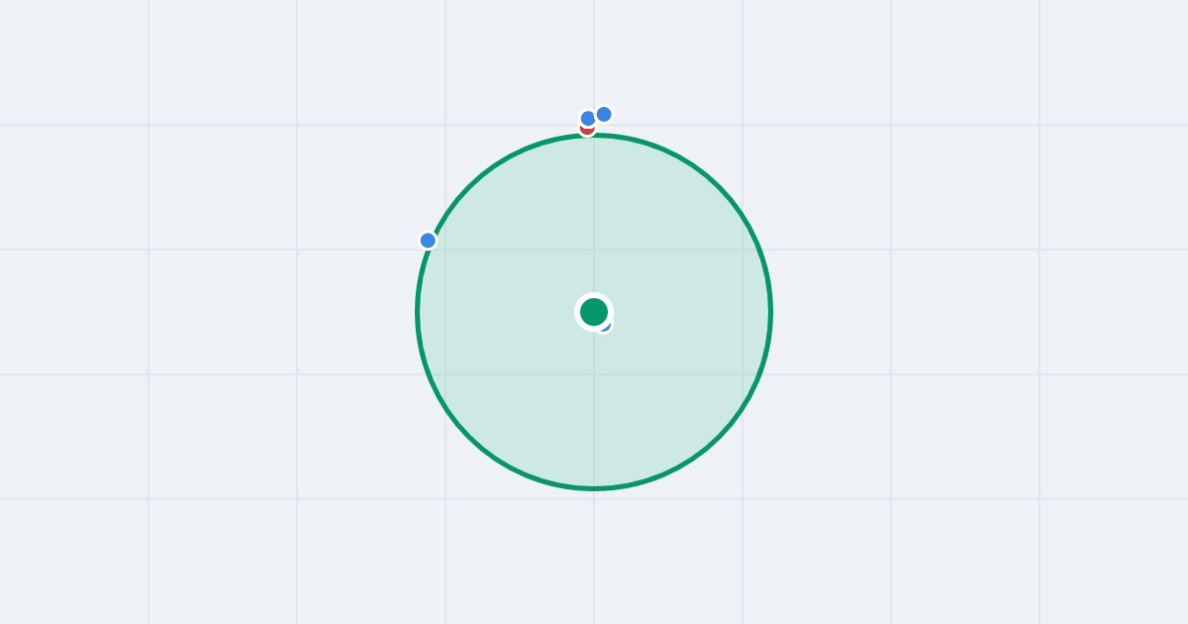Select the green center marker of the circle

pos(594,312)
